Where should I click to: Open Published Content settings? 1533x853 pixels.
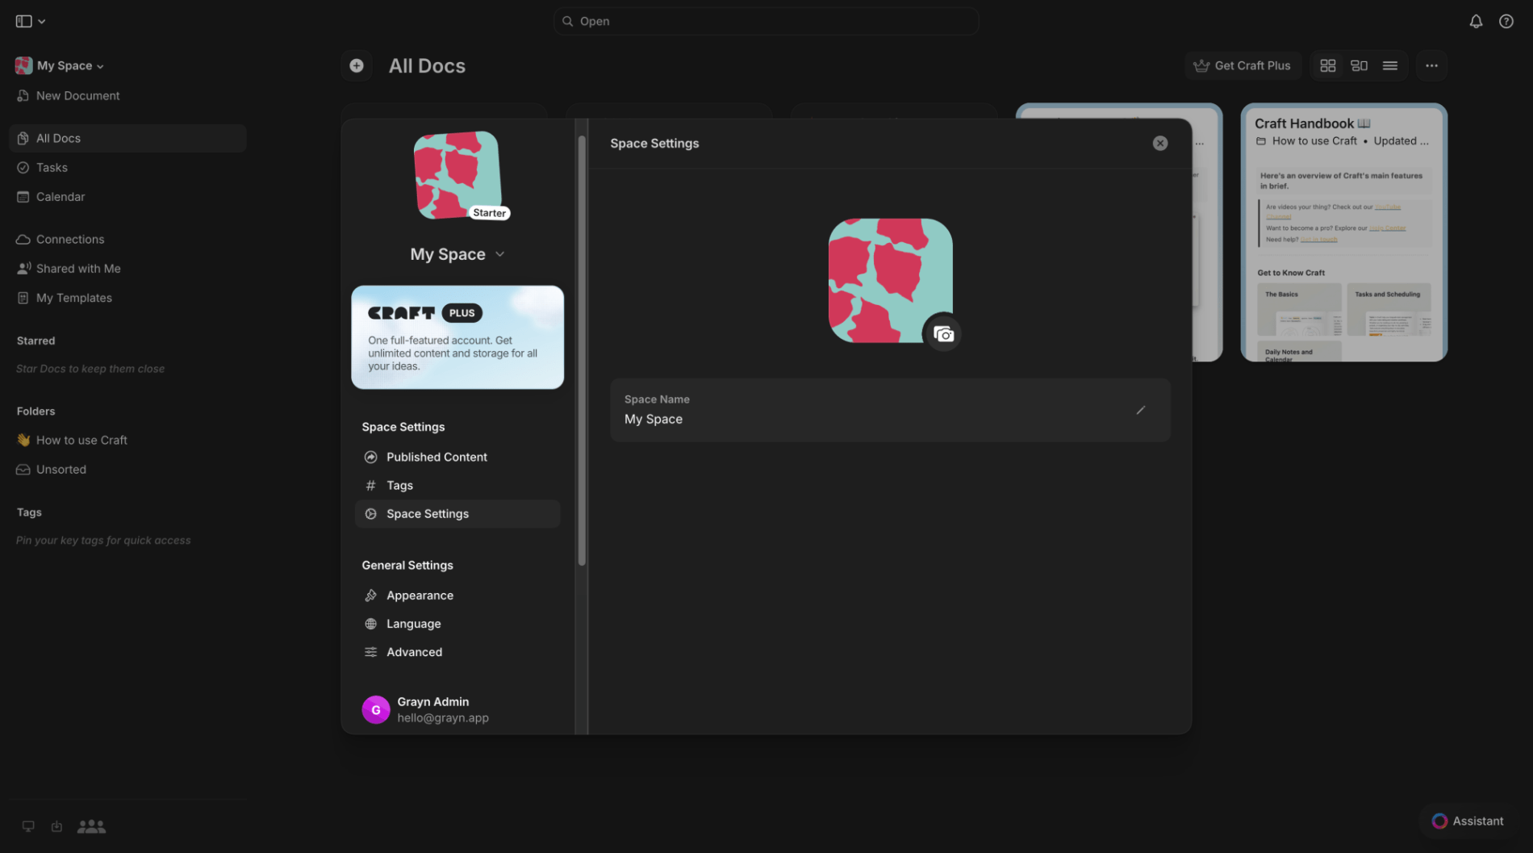[457, 457]
